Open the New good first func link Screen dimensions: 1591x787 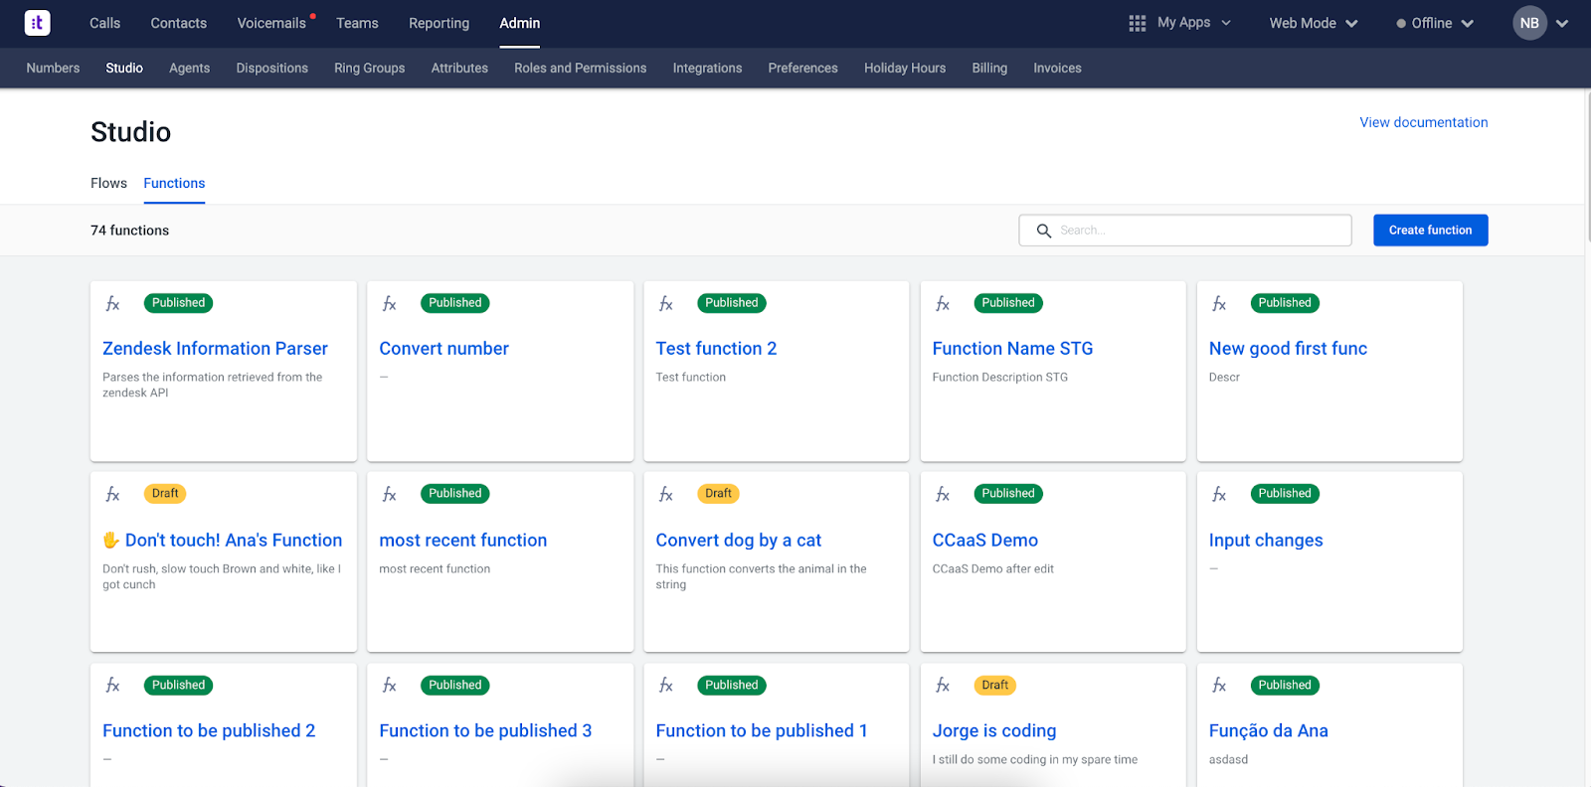[1288, 349]
